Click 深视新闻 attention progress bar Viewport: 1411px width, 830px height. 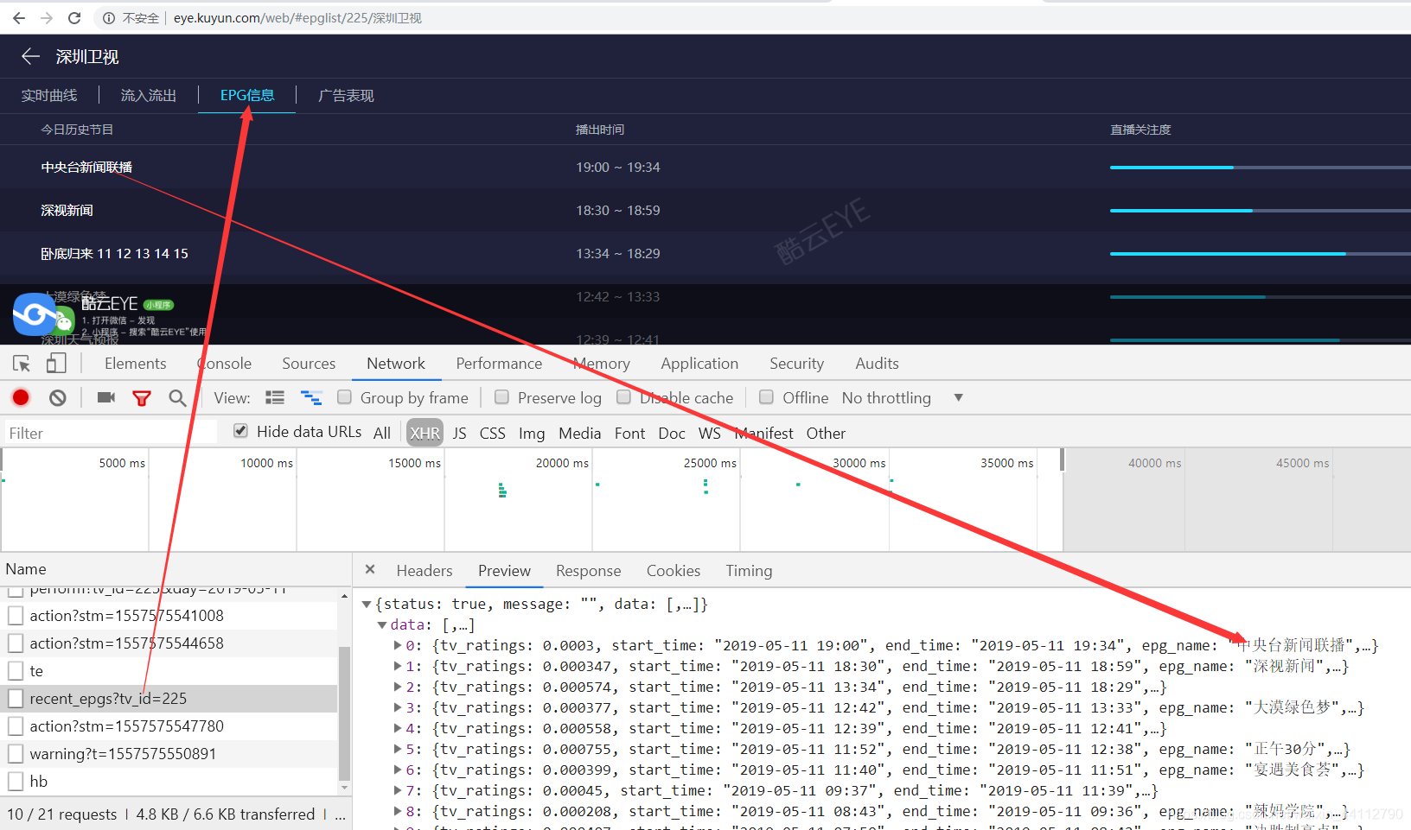click(x=1260, y=210)
